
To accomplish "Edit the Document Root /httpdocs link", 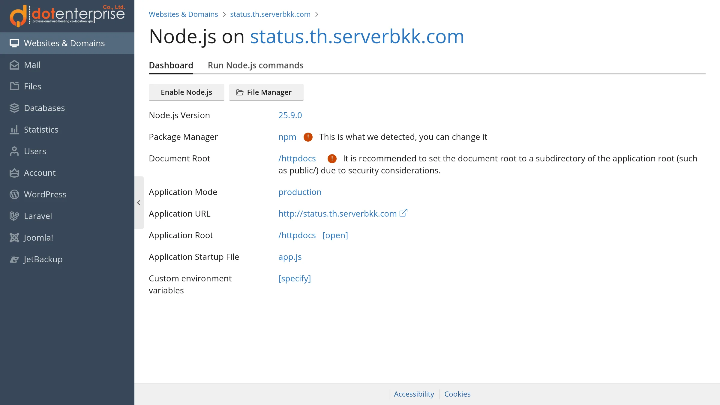I will [297, 158].
